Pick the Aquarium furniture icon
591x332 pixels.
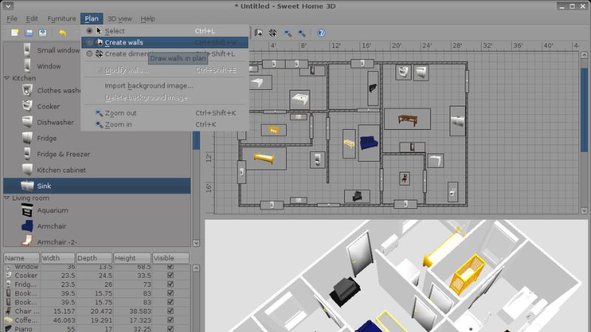(x=27, y=211)
